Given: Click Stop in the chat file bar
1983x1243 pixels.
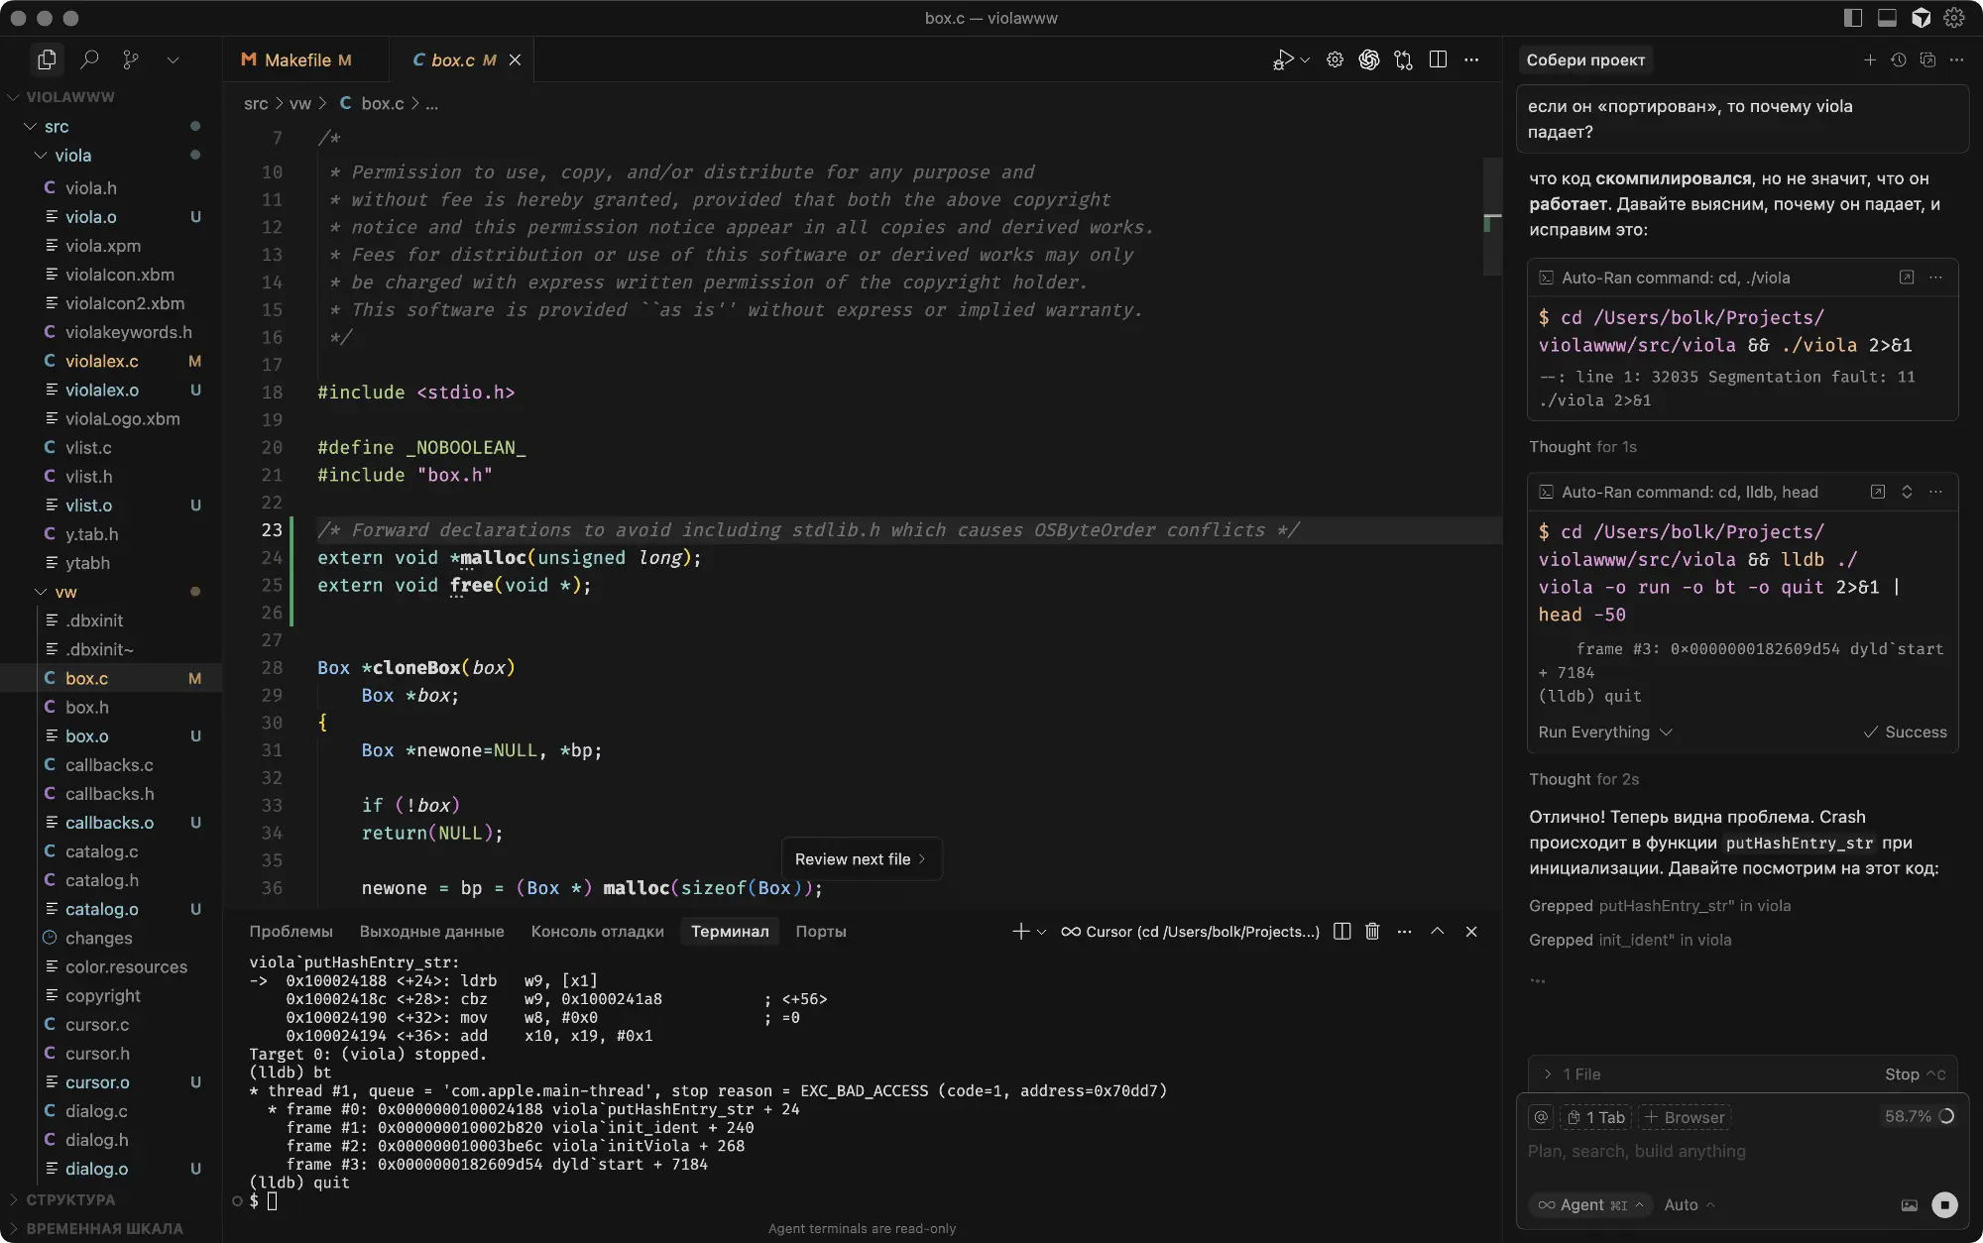Looking at the screenshot, I should pos(1915,1073).
